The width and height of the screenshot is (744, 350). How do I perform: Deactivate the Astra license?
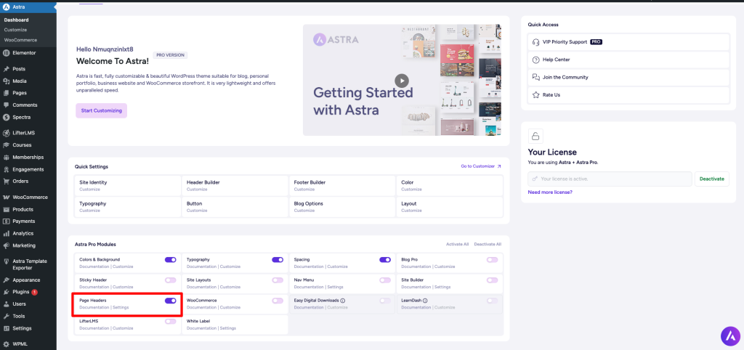[x=711, y=179]
